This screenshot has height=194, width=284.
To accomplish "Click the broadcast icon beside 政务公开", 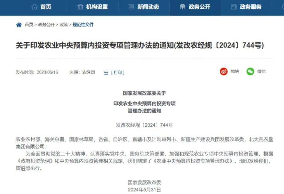I will click(182, 7).
